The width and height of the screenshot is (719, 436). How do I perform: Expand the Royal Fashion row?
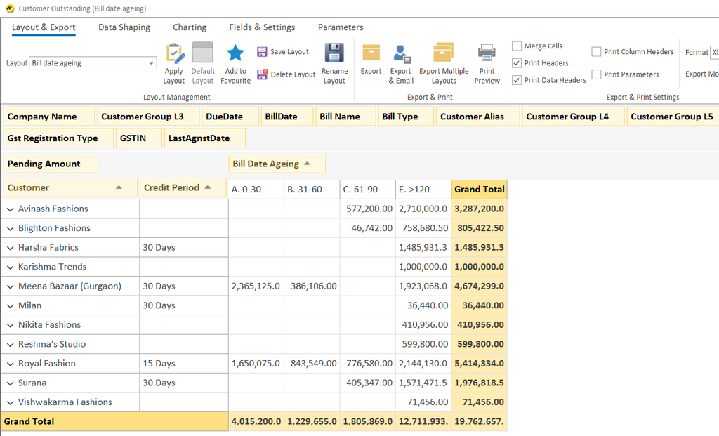(10, 364)
